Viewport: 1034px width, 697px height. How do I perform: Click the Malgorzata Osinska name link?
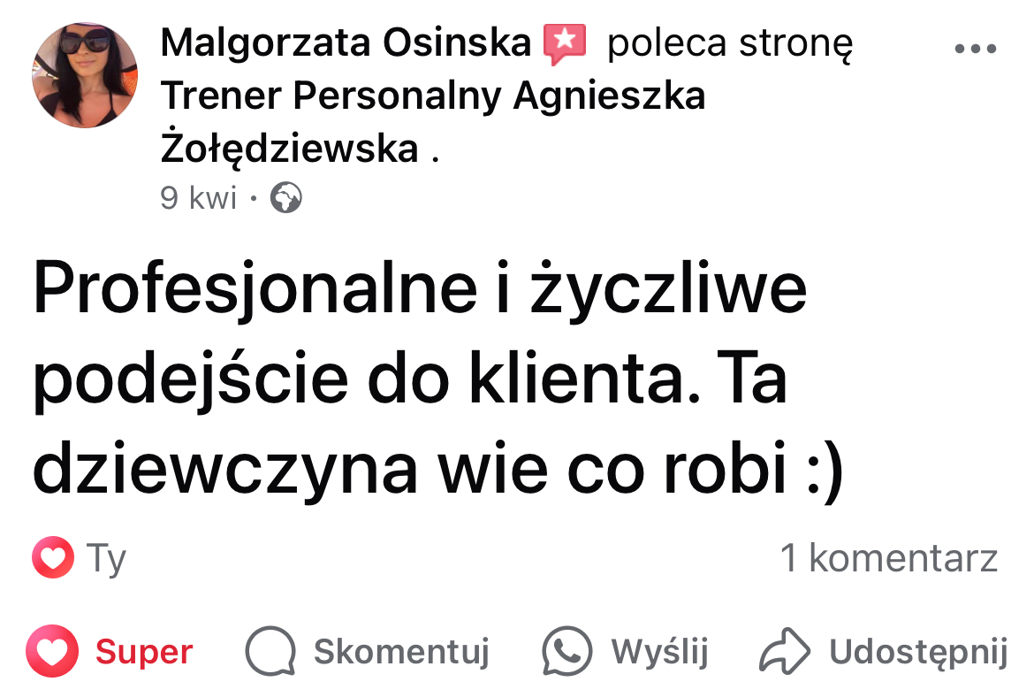pos(346,43)
